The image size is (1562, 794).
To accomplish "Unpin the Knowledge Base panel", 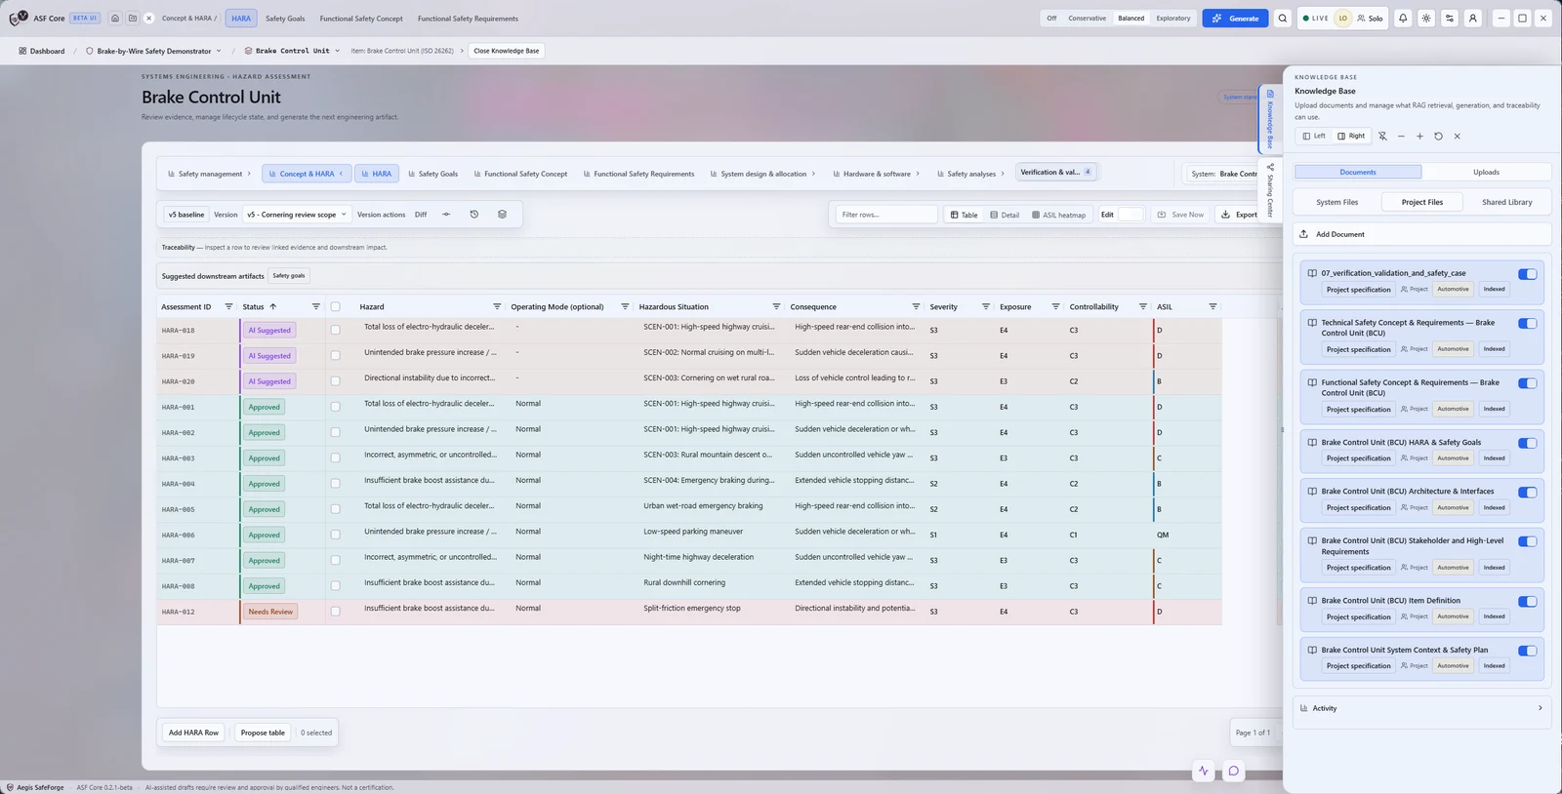I will 1382,136.
